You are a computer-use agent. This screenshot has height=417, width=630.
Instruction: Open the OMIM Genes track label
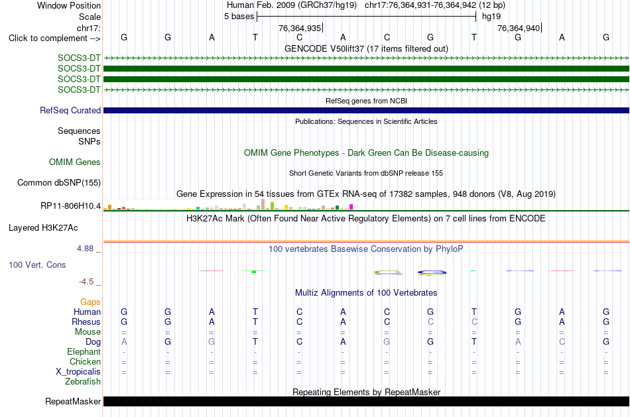tap(74, 162)
